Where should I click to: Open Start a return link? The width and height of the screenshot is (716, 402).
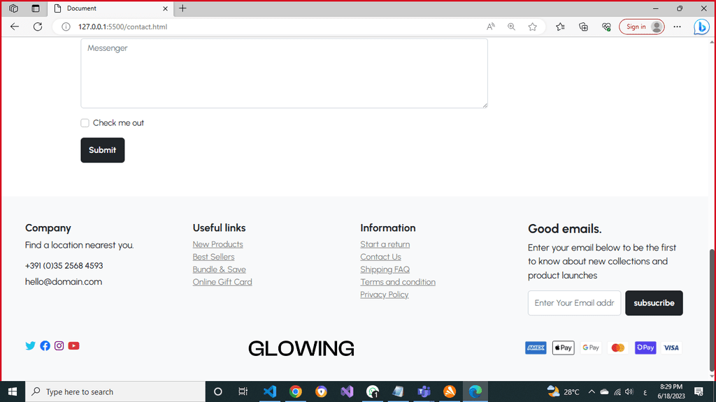tap(385, 244)
